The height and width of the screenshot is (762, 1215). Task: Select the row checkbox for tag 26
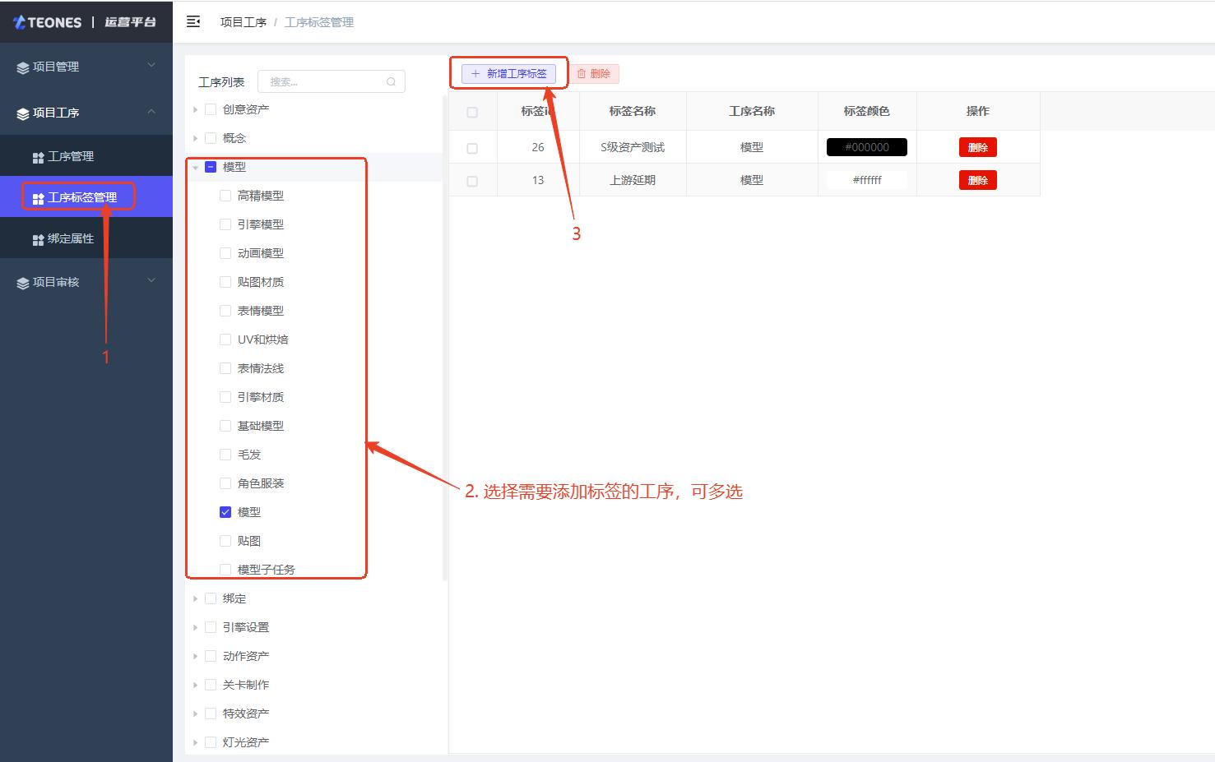click(472, 148)
